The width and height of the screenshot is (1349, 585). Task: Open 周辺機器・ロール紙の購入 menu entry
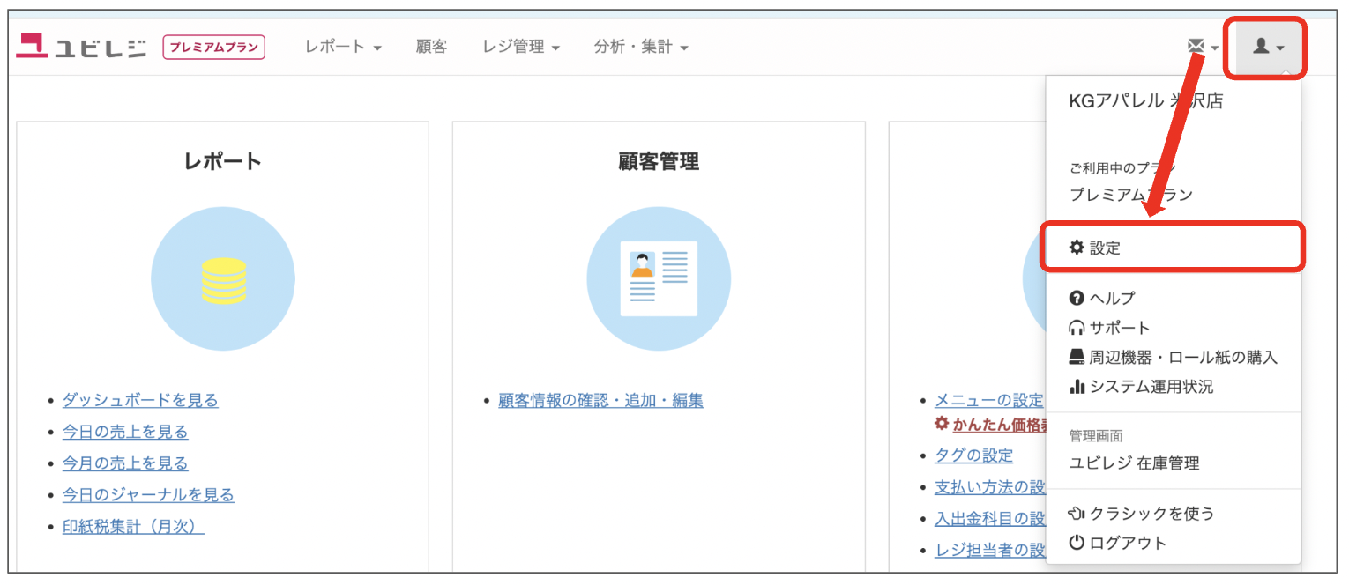[x=1173, y=357]
